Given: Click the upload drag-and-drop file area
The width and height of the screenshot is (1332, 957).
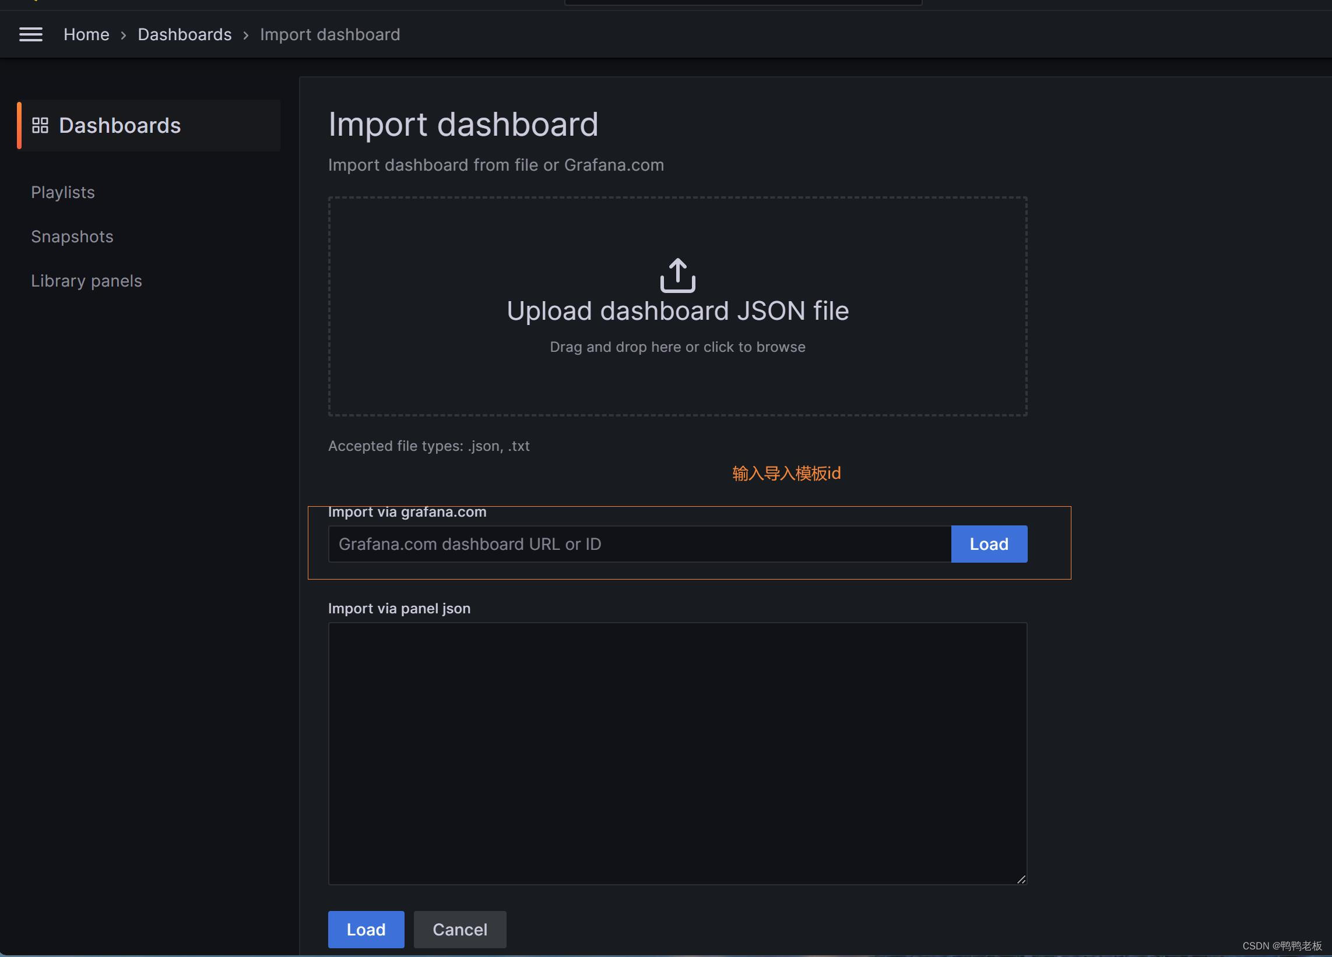Looking at the screenshot, I should tap(677, 306).
